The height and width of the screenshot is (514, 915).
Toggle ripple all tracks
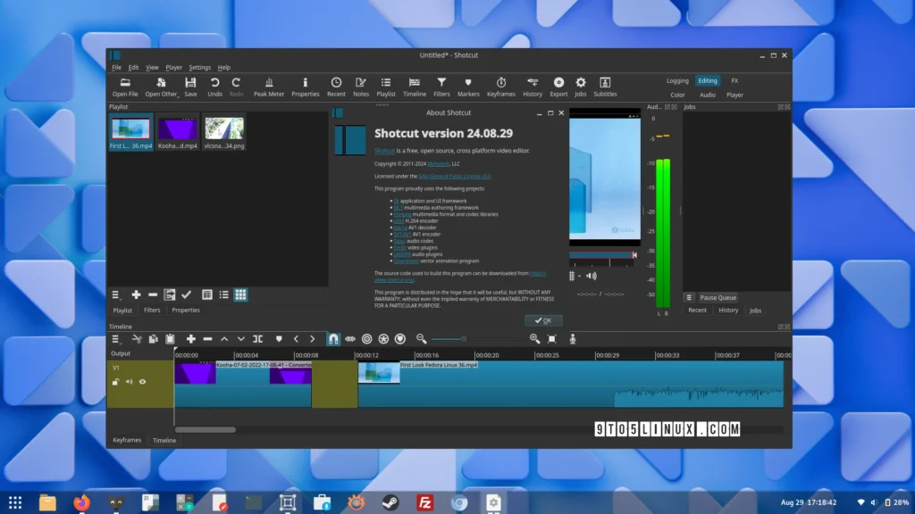(x=383, y=338)
